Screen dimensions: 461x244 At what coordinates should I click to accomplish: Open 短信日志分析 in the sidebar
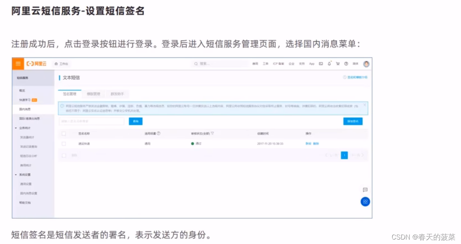29,156
